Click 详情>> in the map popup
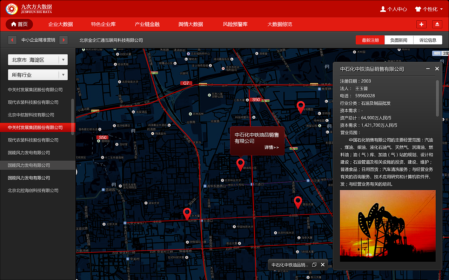 click(272, 147)
